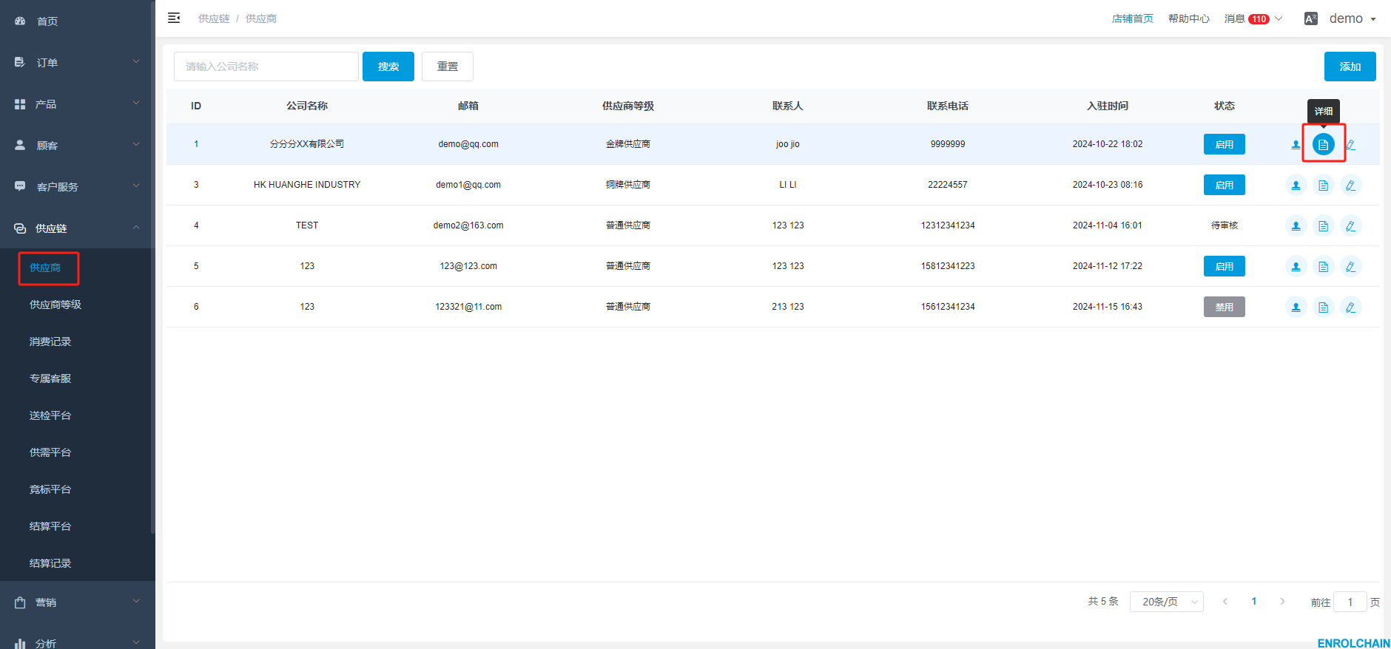Collapse sidebar using the hamburger menu icon
1391x649 pixels.
[174, 18]
